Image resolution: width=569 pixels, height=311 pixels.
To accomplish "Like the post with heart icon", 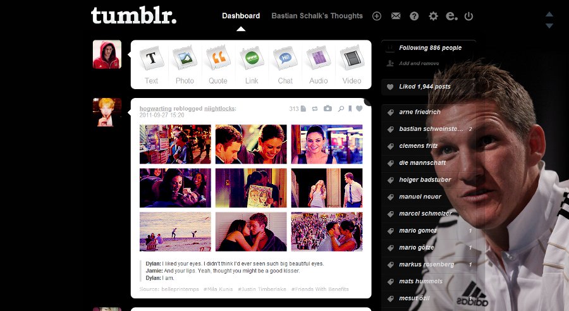I will click(x=359, y=109).
